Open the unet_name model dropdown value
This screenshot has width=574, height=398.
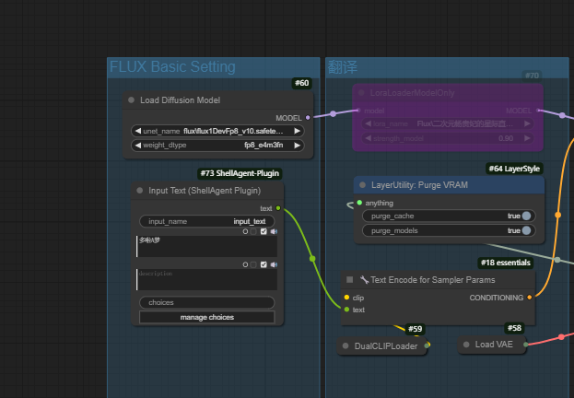click(x=233, y=131)
